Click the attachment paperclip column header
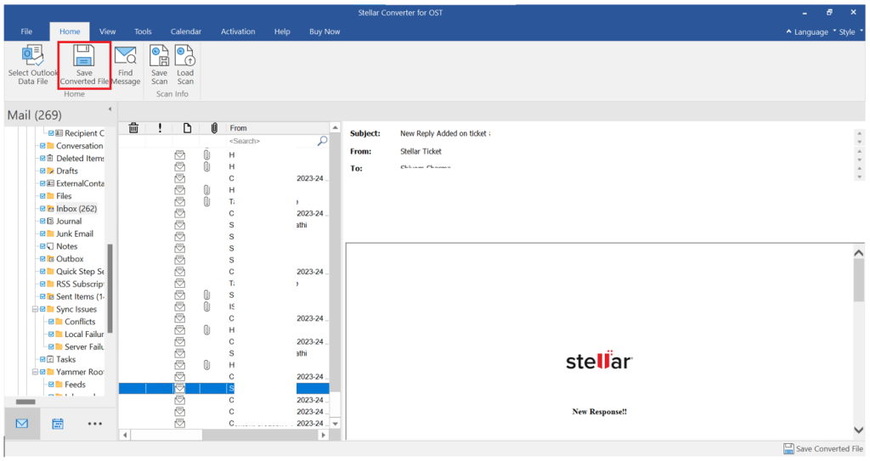The image size is (870, 461). click(213, 128)
